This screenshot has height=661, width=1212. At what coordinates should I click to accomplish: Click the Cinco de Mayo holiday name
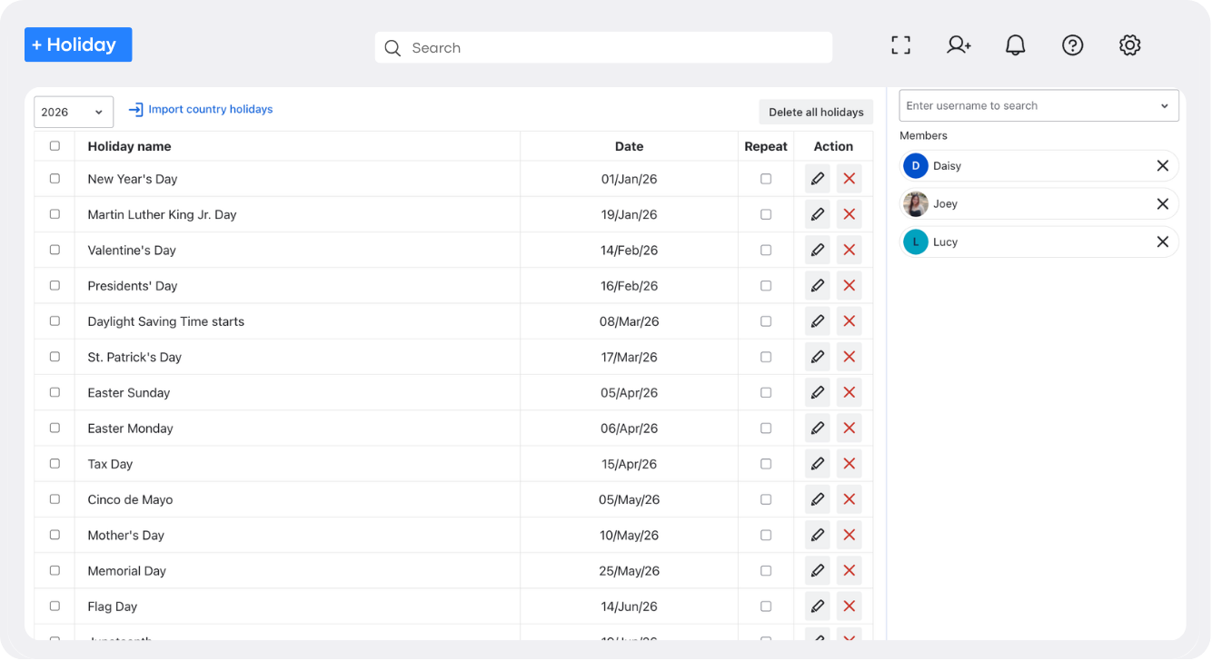(130, 499)
